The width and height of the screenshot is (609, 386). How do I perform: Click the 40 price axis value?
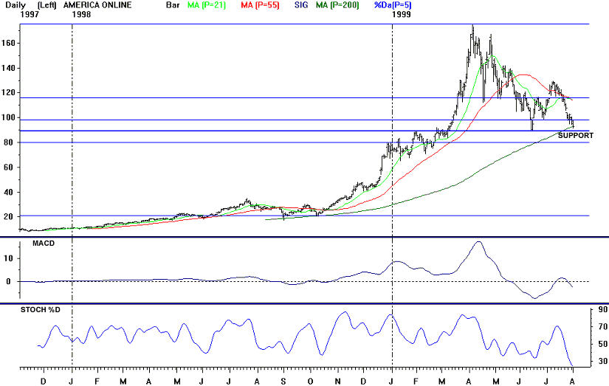click(x=10, y=192)
